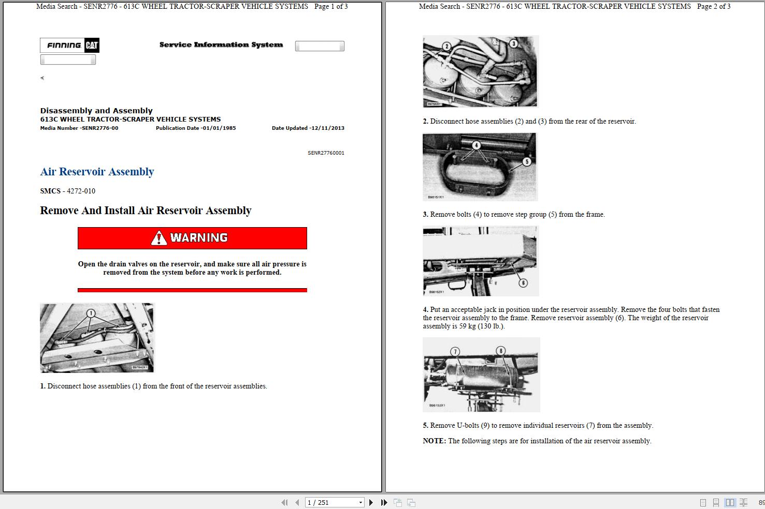Click the previous view icon
Screen dimensions: 765x509
[x=398, y=502]
